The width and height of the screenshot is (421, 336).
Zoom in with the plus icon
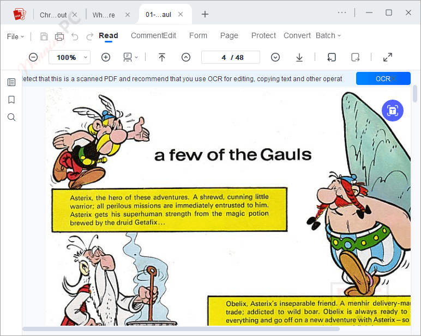click(x=106, y=57)
